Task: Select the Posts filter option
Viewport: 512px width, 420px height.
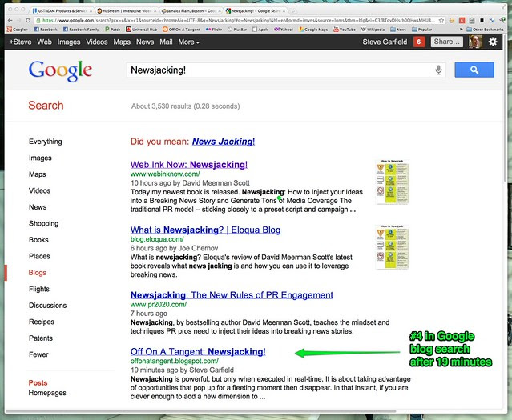Action: 38,383
